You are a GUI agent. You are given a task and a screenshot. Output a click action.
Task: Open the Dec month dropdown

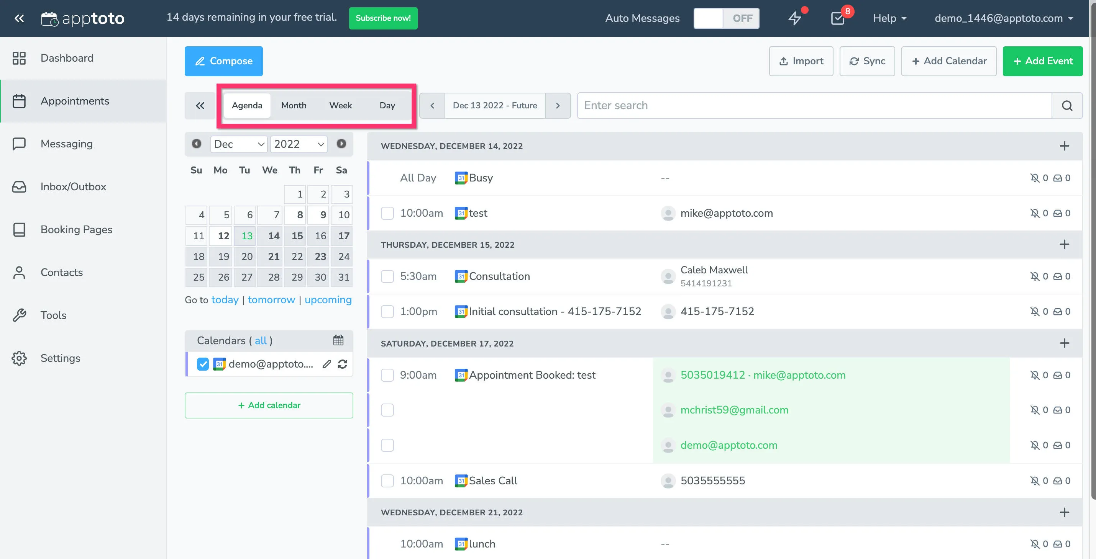click(x=238, y=144)
